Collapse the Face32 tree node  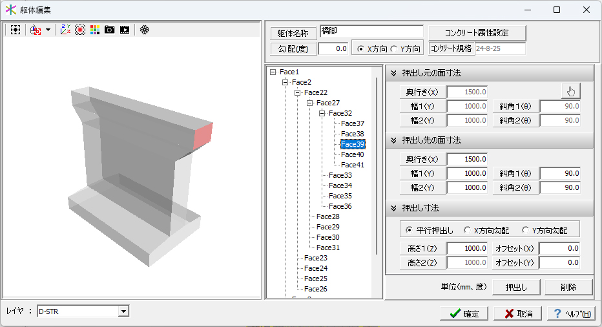322,113
